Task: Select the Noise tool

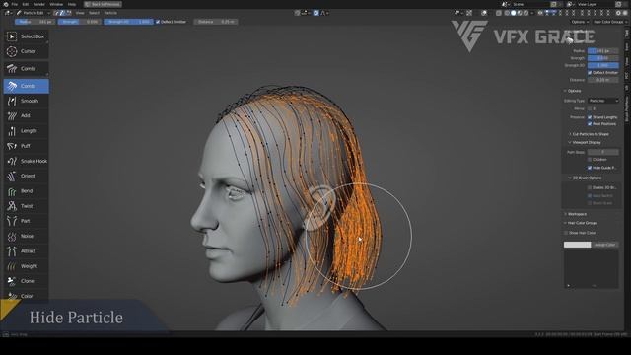Action: click(27, 237)
